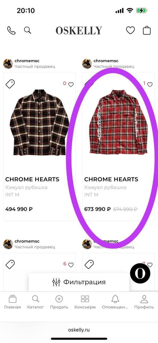The width and height of the screenshot is (158, 343).
Task: Tap price tag icon on plaid shirt
Action: click(10, 84)
